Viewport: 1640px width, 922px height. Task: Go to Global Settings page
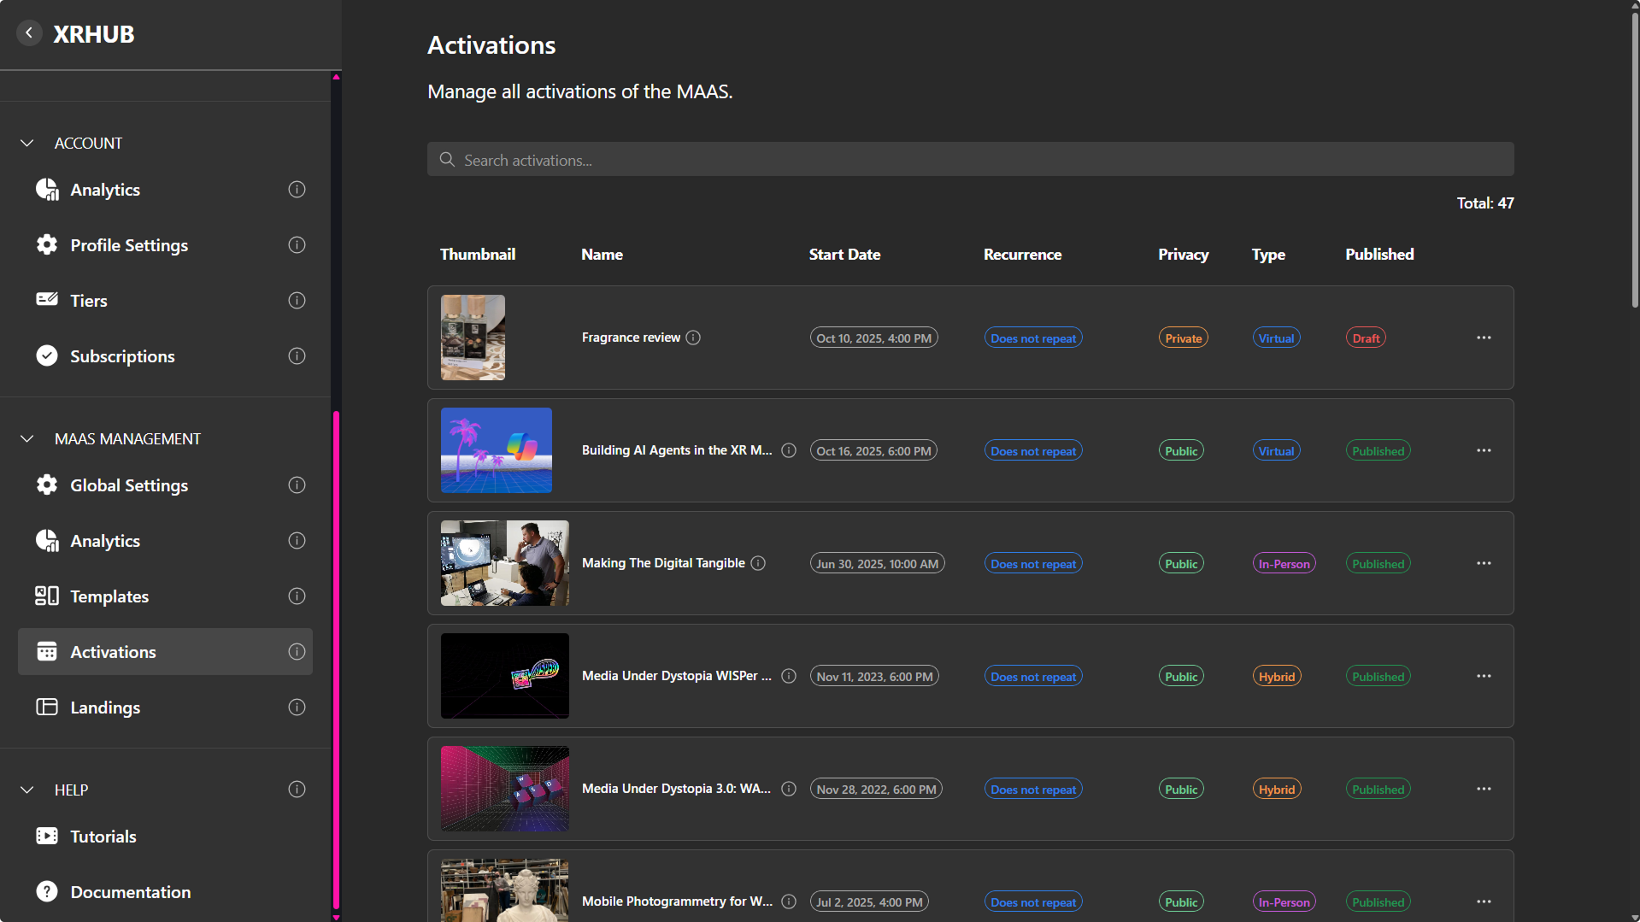129,485
